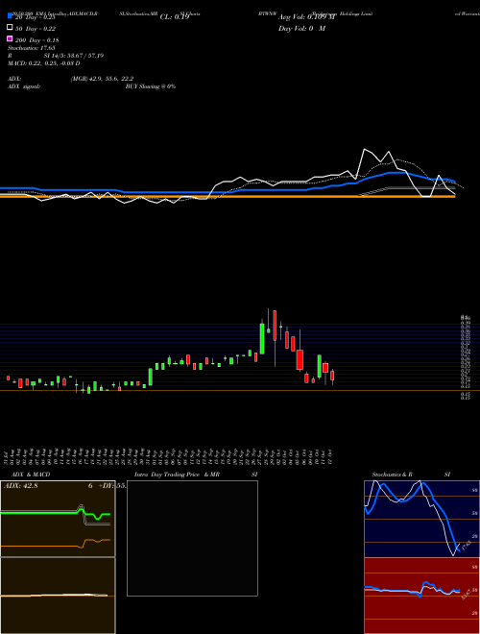480x634 pixels.
Task: Click the orange line in the ADX panel
Action: coord(40,547)
